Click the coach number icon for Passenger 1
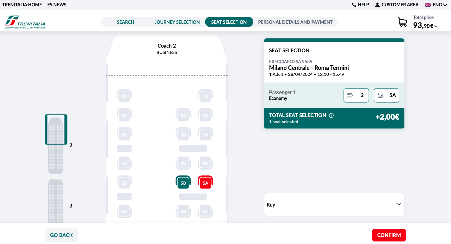The height and width of the screenshot is (244, 451). coord(350,95)
